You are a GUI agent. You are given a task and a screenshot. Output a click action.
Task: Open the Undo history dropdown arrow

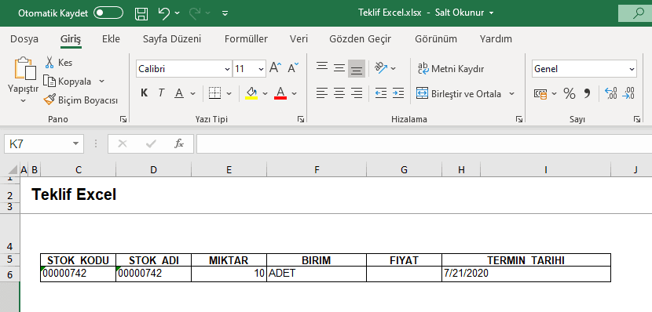click(x=177, y=13)
